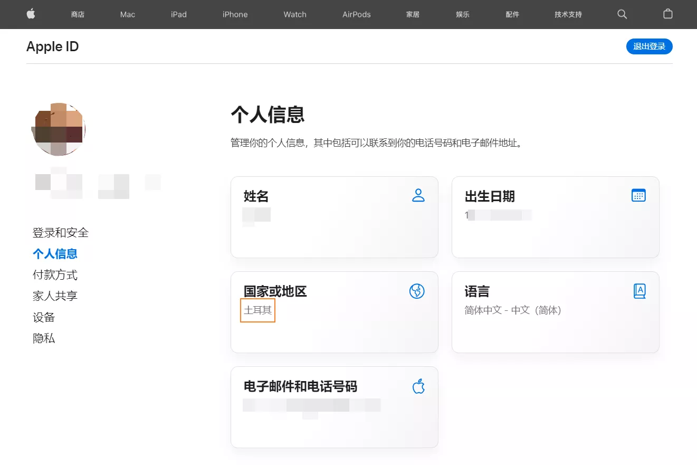Go to 付款方式 section
The height and width of the screenshot is (465, 697).
(55, 274)
